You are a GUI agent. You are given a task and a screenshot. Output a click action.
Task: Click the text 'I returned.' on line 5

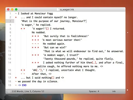57,29
